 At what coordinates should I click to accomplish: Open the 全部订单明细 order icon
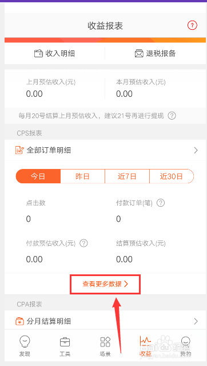pos(19,150)
